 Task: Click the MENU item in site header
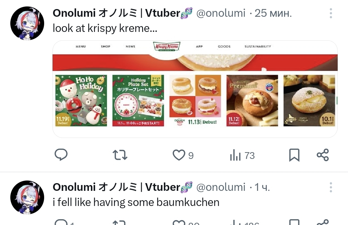(81, 46)
